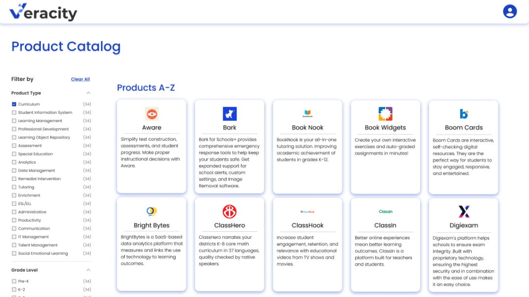
Task: Select the Bright Bytes logo icon
Action: pos(152,211)
